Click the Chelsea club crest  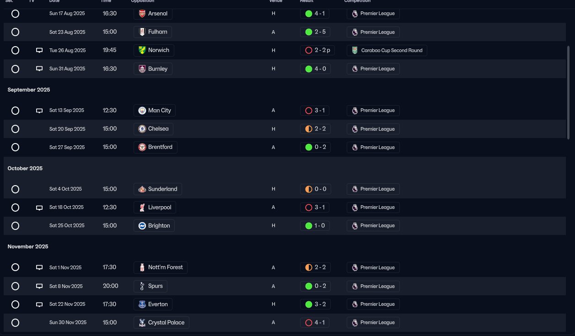142,129
